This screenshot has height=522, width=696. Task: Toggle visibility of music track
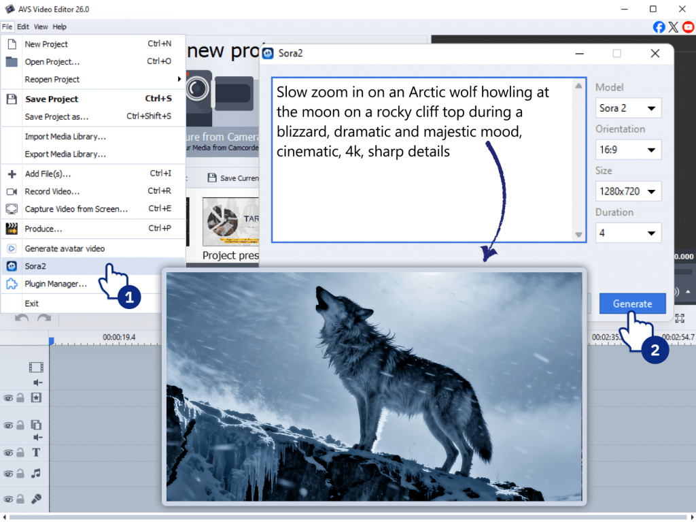[x=8, y=474]
